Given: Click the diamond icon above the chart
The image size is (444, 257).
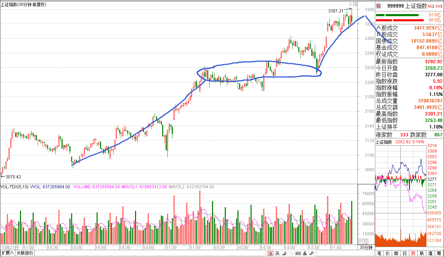Looking at the screenshot, I should pos(350,4).
